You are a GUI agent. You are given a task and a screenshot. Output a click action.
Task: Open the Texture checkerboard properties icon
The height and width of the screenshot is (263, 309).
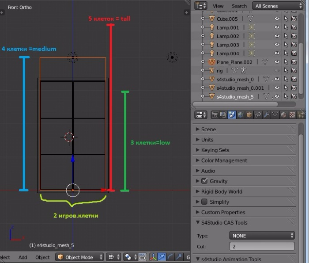(292, 115)
